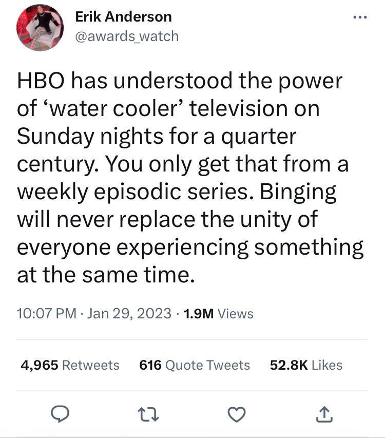Click the closing line "at the same time."
Image resolution: width=385 pixels, height=438 pixels.
point(106,275)
